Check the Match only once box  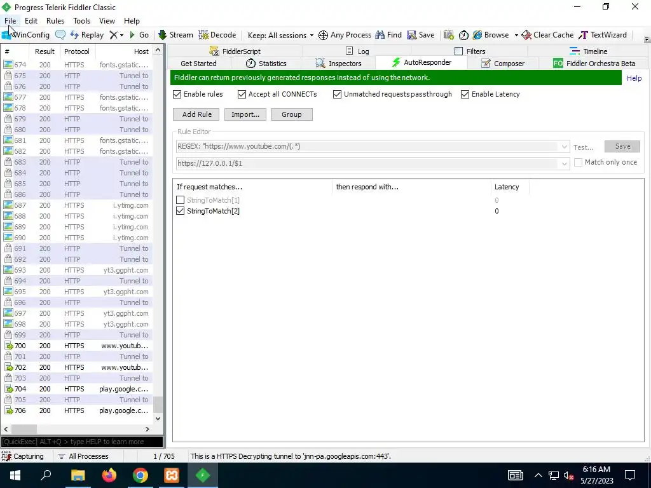(x=578, y=162)
